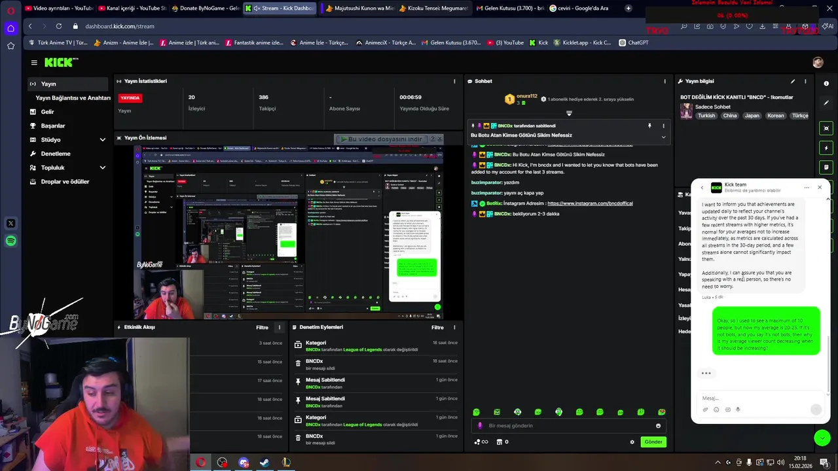The width and height of the screenshot is (838, 471).
Task: Open the user avatar menu on Kick header
Action: coord(818,63)
